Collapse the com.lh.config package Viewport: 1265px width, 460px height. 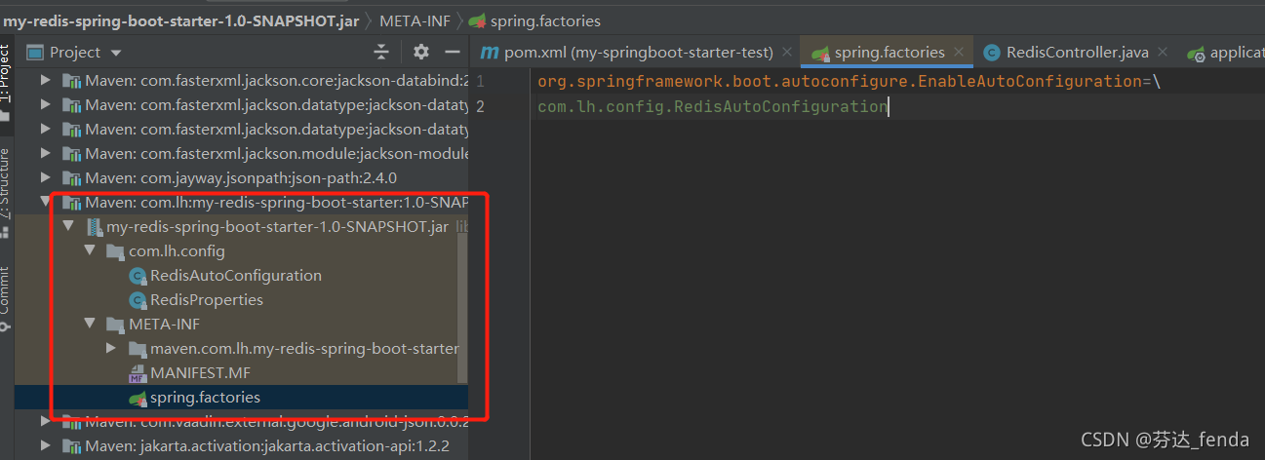click(91, 250)
